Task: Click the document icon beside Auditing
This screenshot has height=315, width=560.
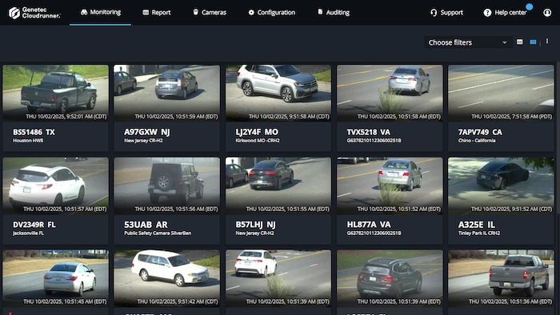Action: (320, 12)
